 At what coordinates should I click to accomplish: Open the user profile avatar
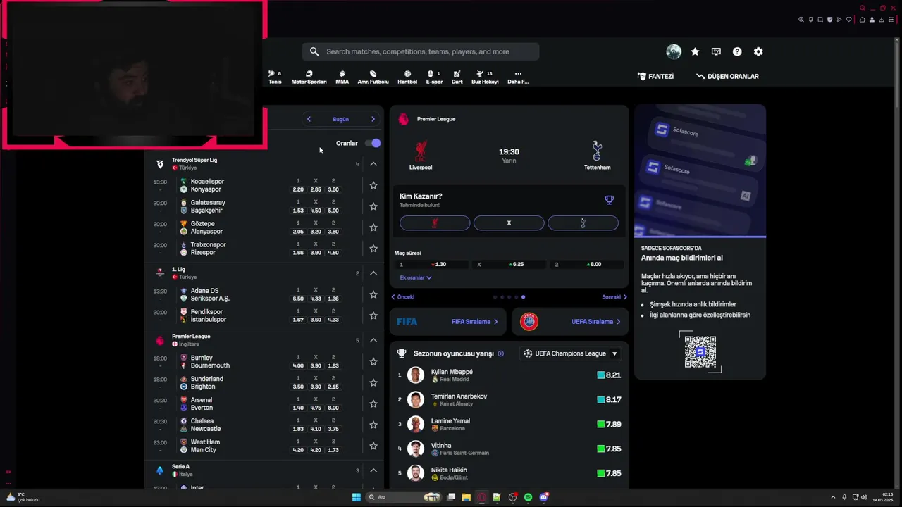click(x=674, y=51)
